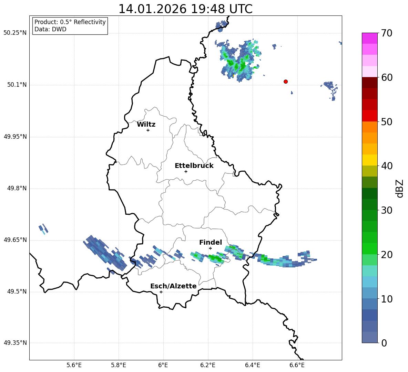Select the Findel city label

[211, 242]
